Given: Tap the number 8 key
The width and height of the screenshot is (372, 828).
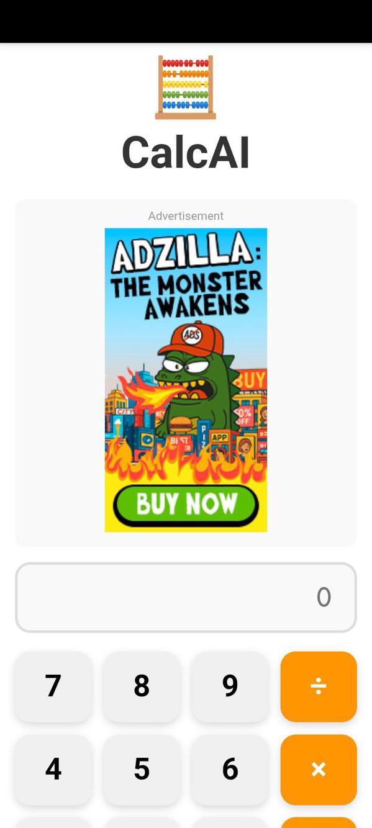Looking at the screenshot, I should [142, 686].
